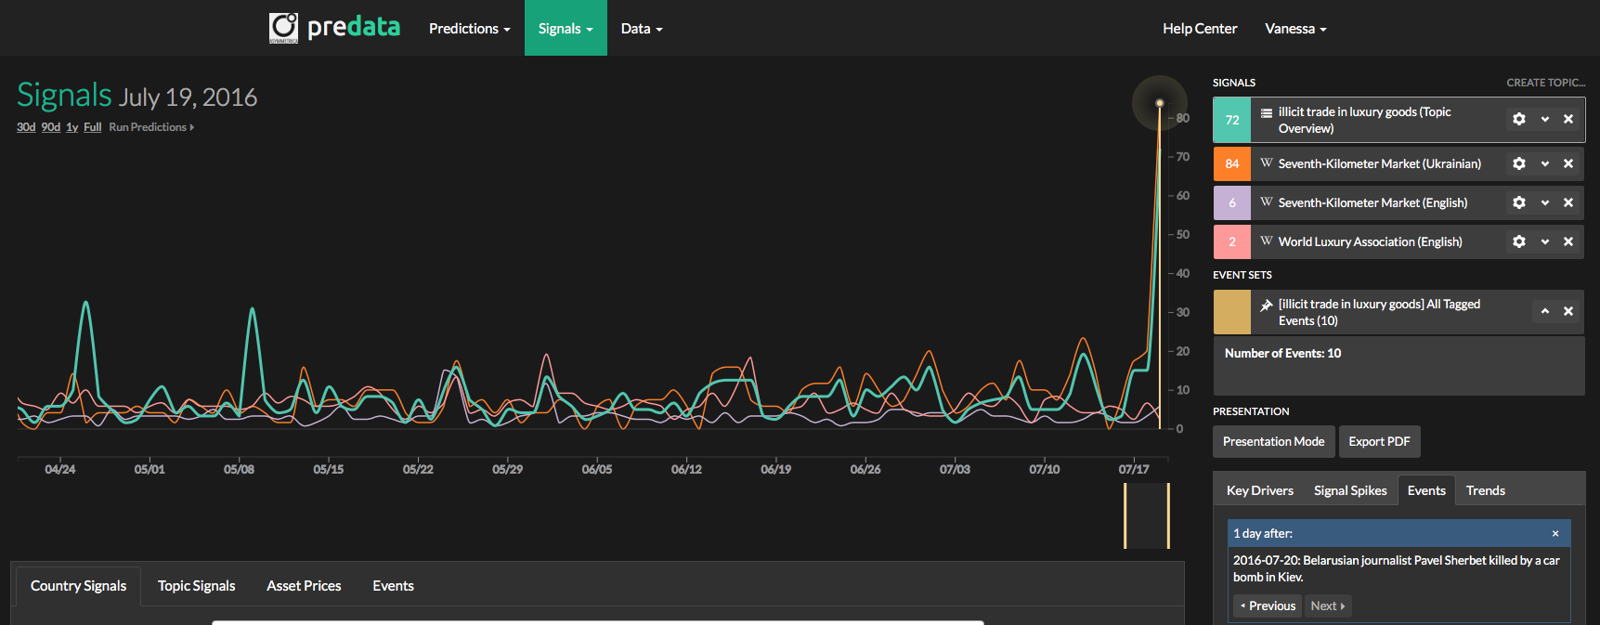Click Number of Events: 10 text
Viewport: 1600px width, 625px height.
point(1282,353)
